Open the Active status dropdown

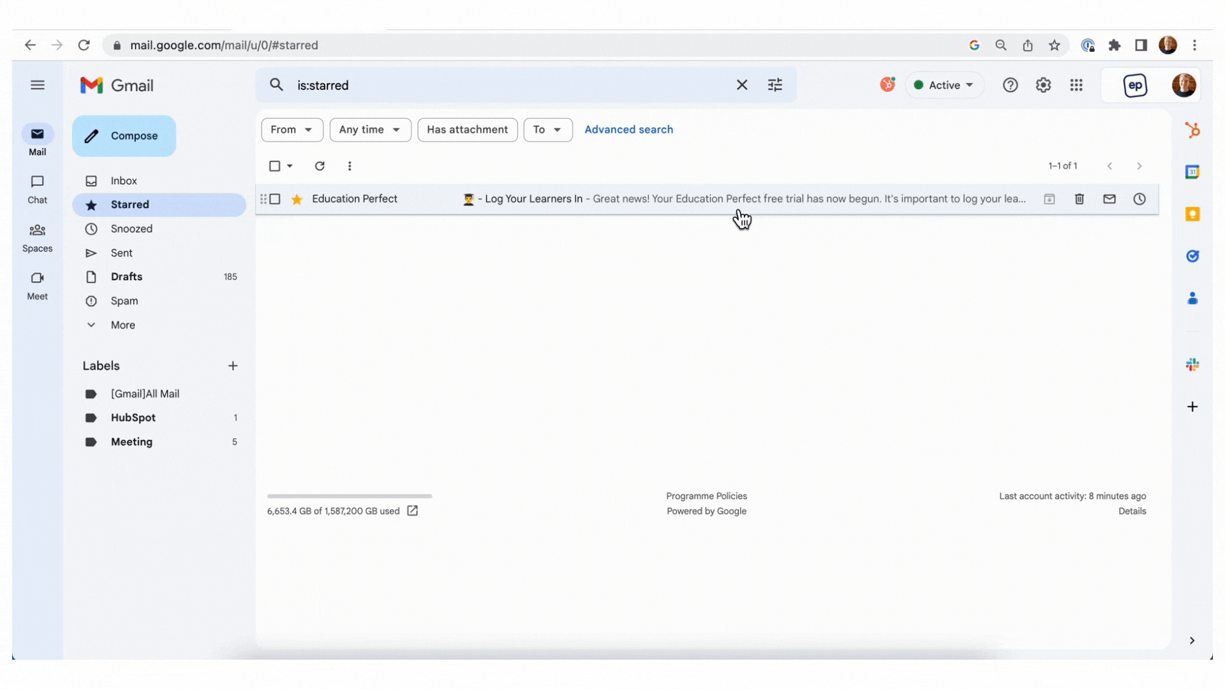pyautogui.click(x=944, y=85)
